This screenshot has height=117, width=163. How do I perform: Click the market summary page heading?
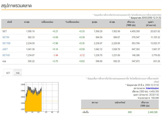(16, 6)
